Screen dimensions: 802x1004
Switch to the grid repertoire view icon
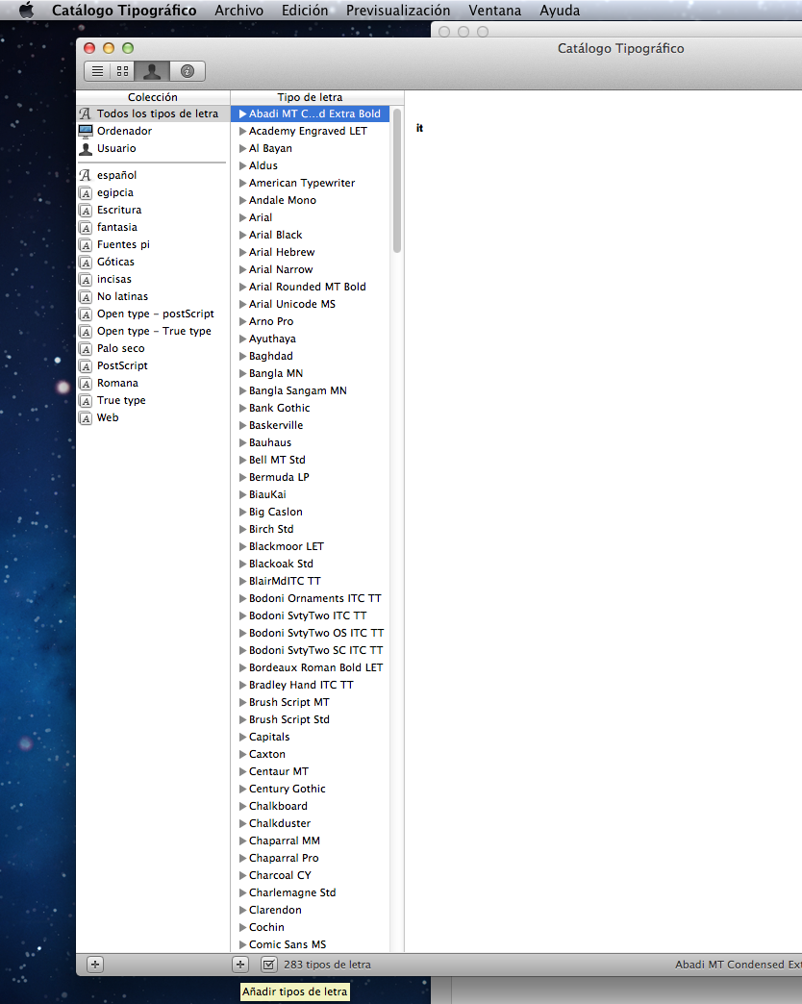pyautogui.click(x=122, y=71)
